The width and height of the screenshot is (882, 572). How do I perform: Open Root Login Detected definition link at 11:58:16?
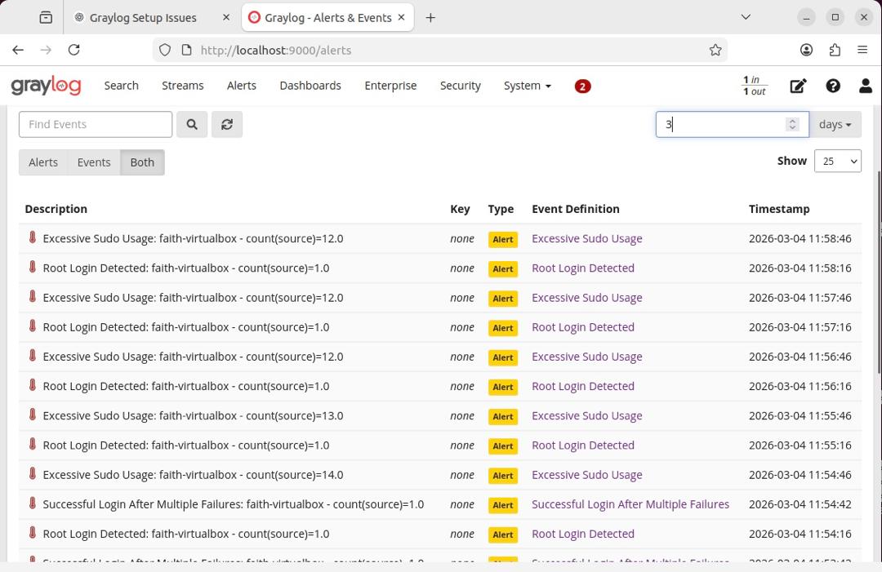[x=583, y=268]
